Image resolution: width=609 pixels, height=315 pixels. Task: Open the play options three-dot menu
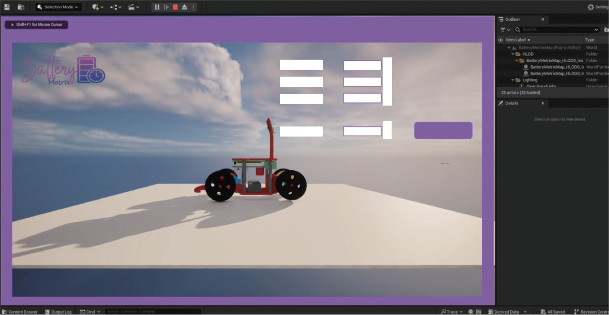pos(193,7)
